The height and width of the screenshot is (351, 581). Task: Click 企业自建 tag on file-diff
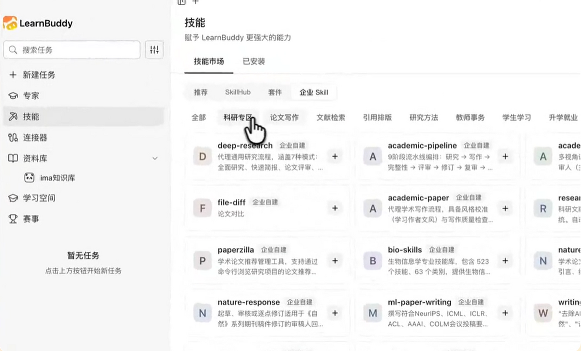[265, 202]
